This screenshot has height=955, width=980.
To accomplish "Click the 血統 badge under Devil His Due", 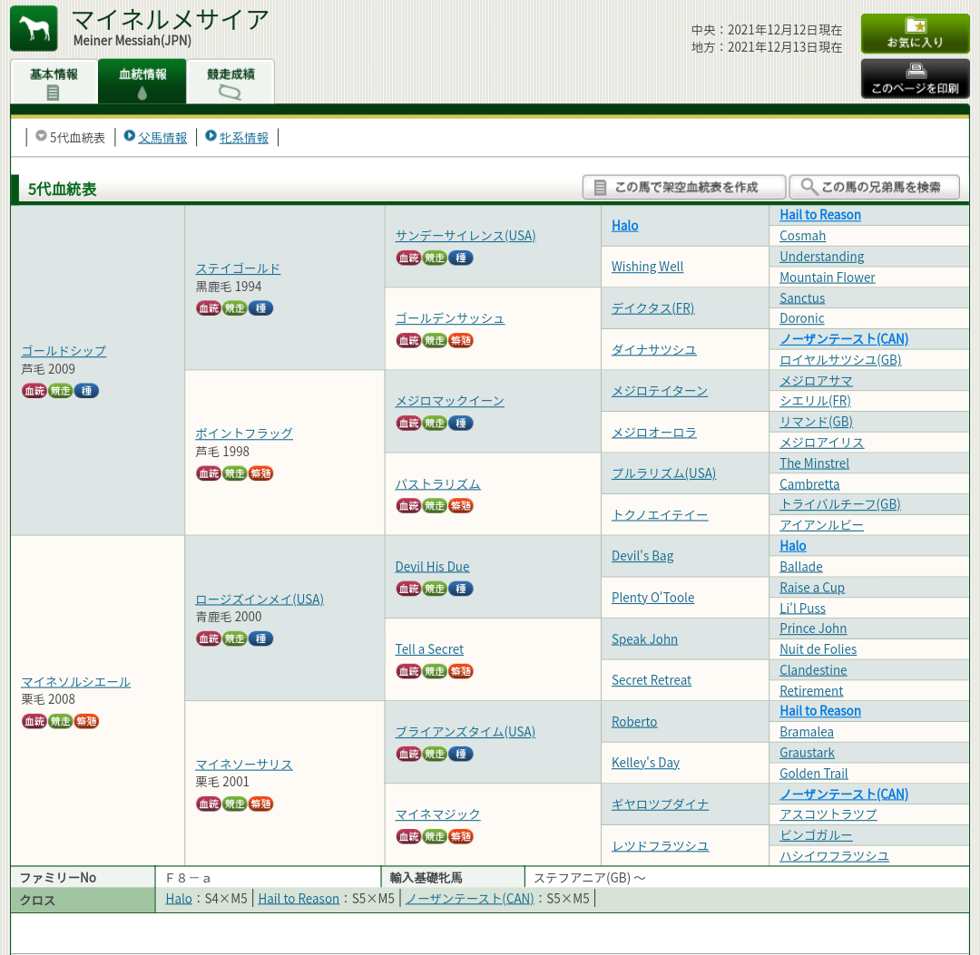I will coord(408,590).
